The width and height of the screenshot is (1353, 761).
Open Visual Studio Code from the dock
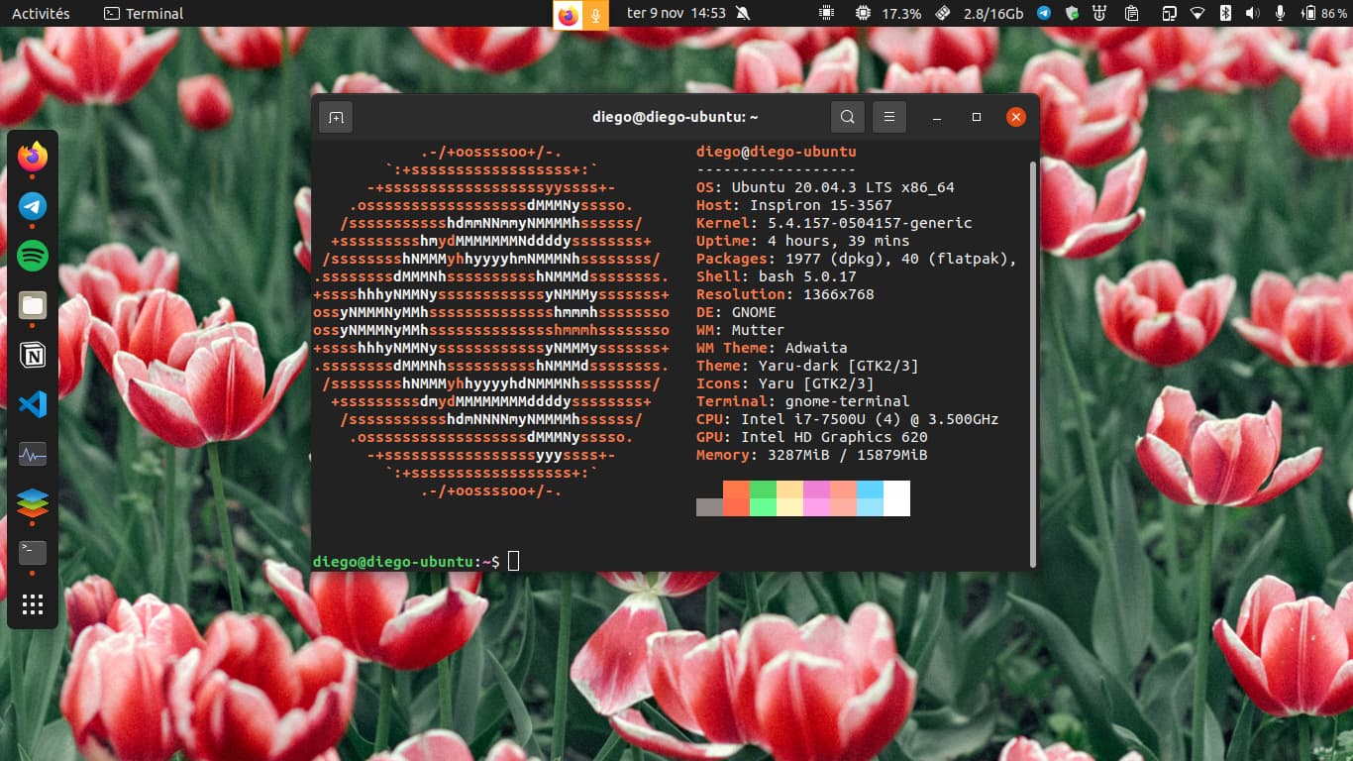(33, 404)
